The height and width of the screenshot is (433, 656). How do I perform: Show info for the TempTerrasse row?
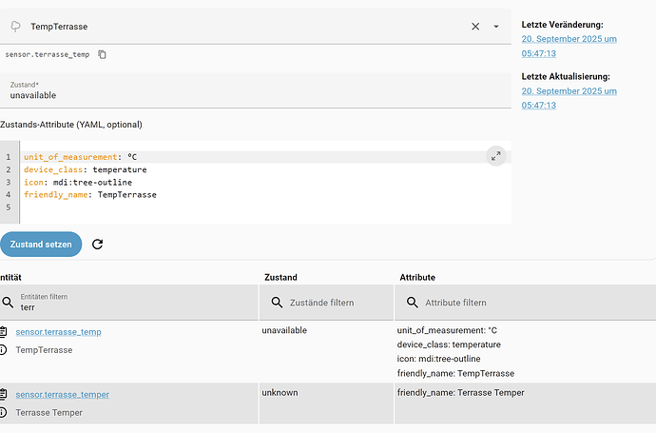(x=3, y=350)
